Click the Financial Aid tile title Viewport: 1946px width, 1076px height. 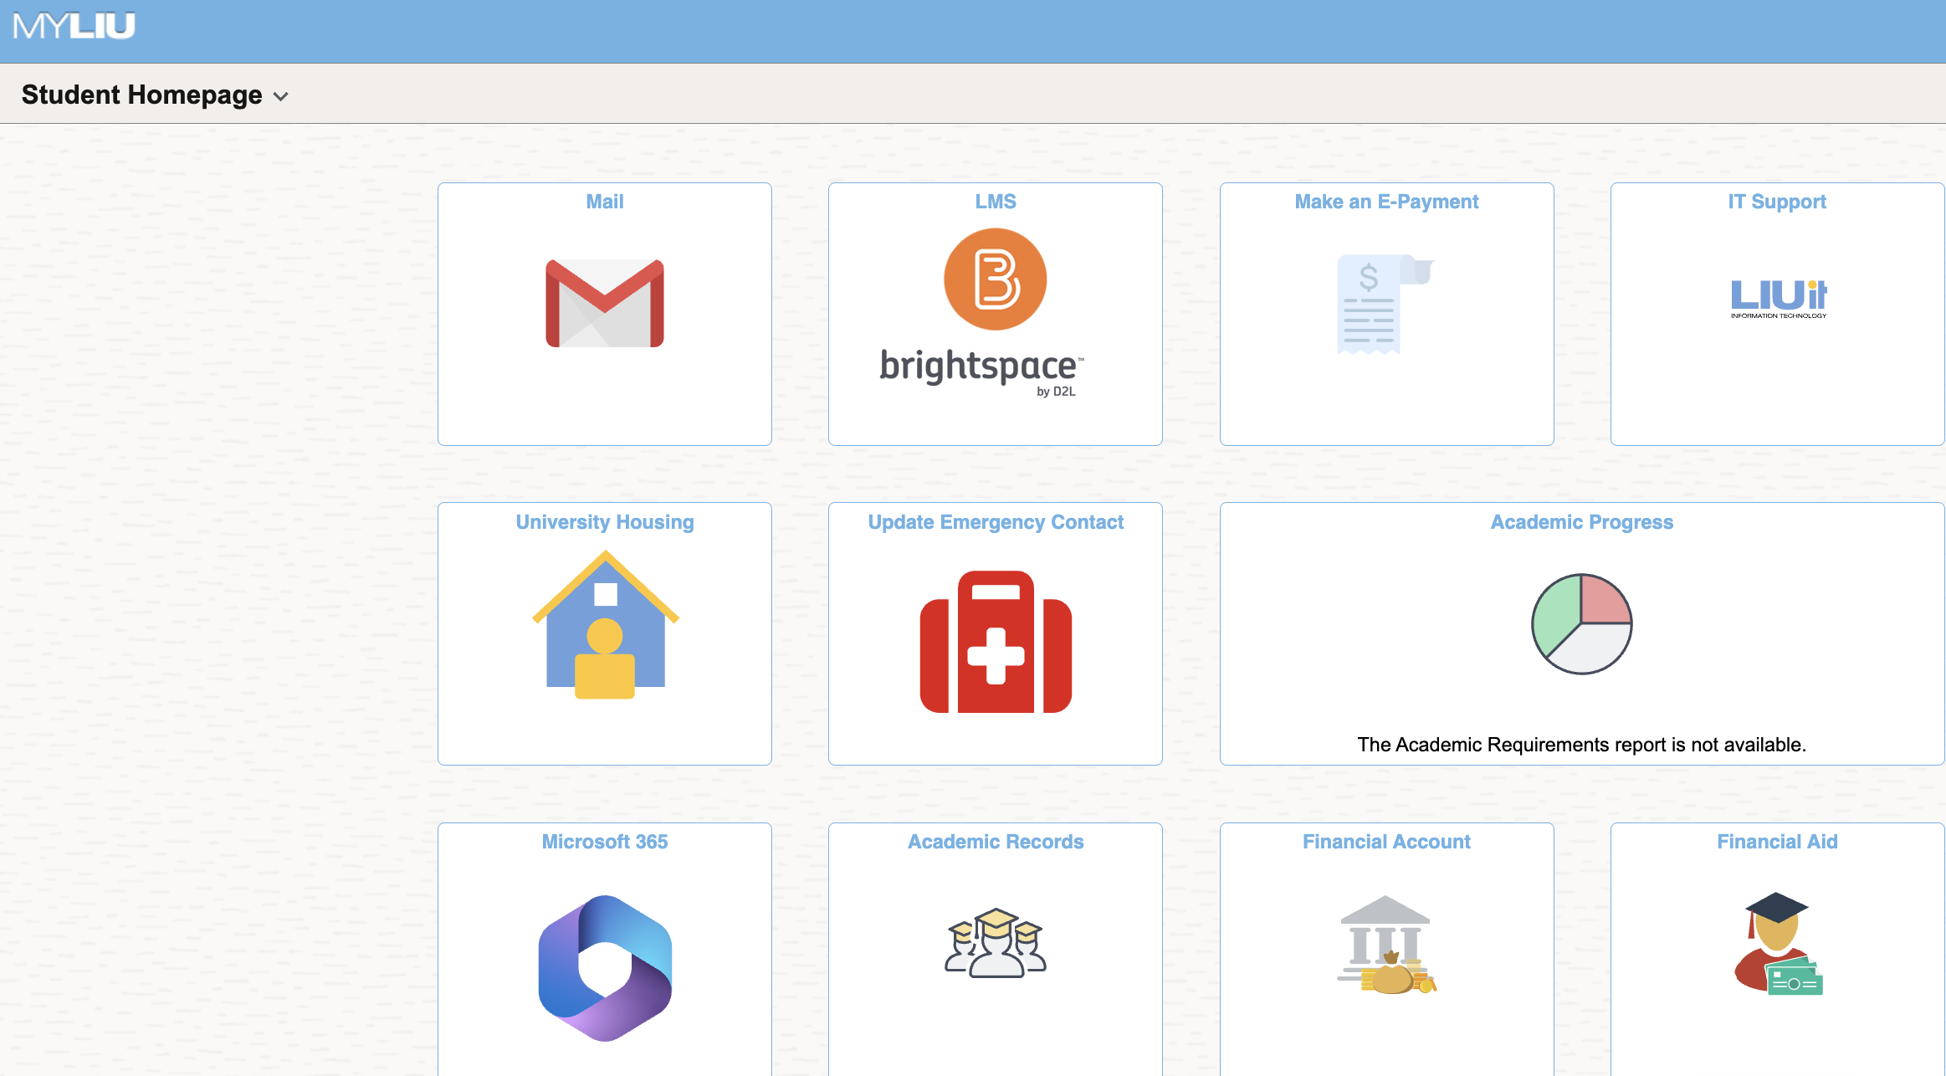[1777, 842]
